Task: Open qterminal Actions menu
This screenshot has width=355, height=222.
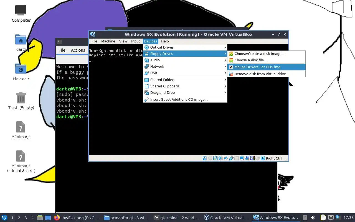Action: pyautogui.click(x=78, y=50)
